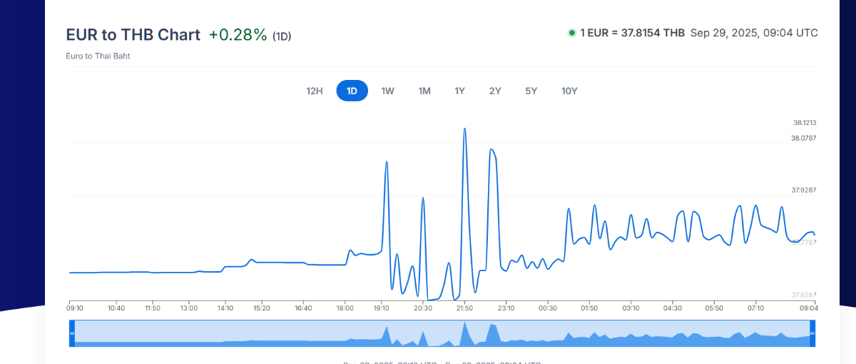Click the tallest chart spike near 21:50
Image resolution: width=856 pixels, height=364 pixels.
(x=465, y=129)
